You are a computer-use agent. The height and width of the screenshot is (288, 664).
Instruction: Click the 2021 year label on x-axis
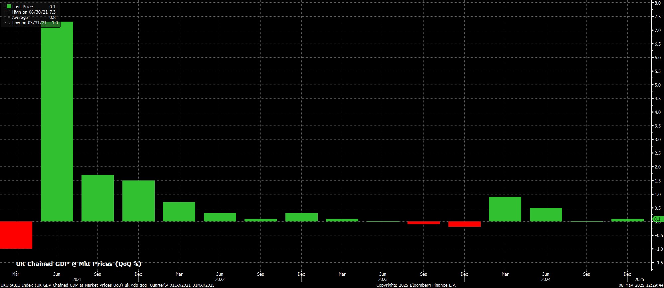[x=77, y=280]
